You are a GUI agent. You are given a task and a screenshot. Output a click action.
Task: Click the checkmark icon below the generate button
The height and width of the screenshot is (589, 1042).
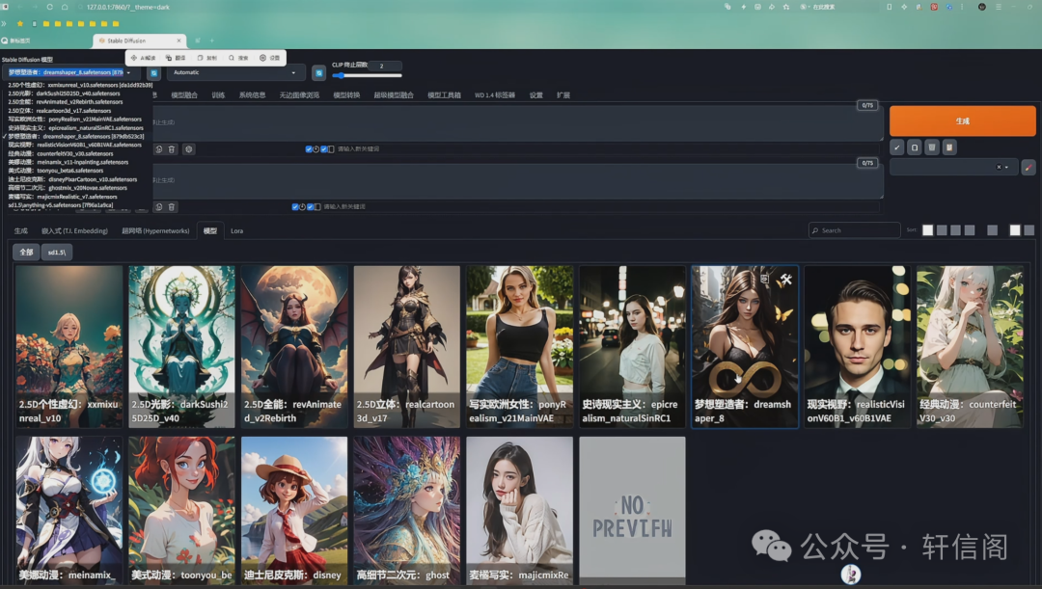(897, 147)
